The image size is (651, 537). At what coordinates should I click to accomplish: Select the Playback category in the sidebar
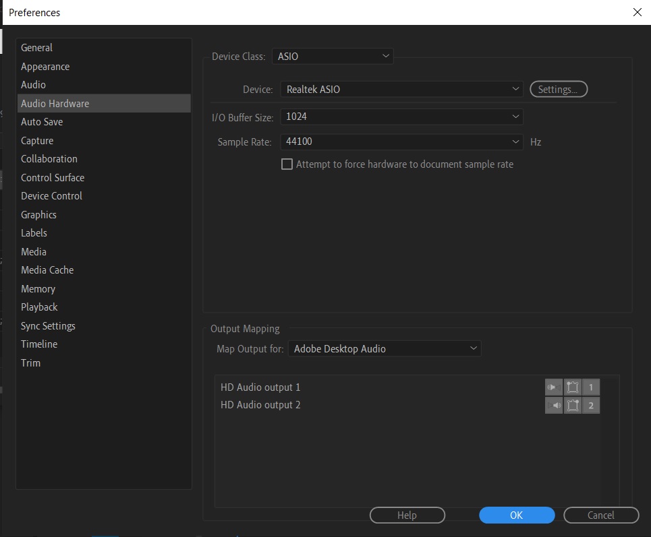click(39, 307)
